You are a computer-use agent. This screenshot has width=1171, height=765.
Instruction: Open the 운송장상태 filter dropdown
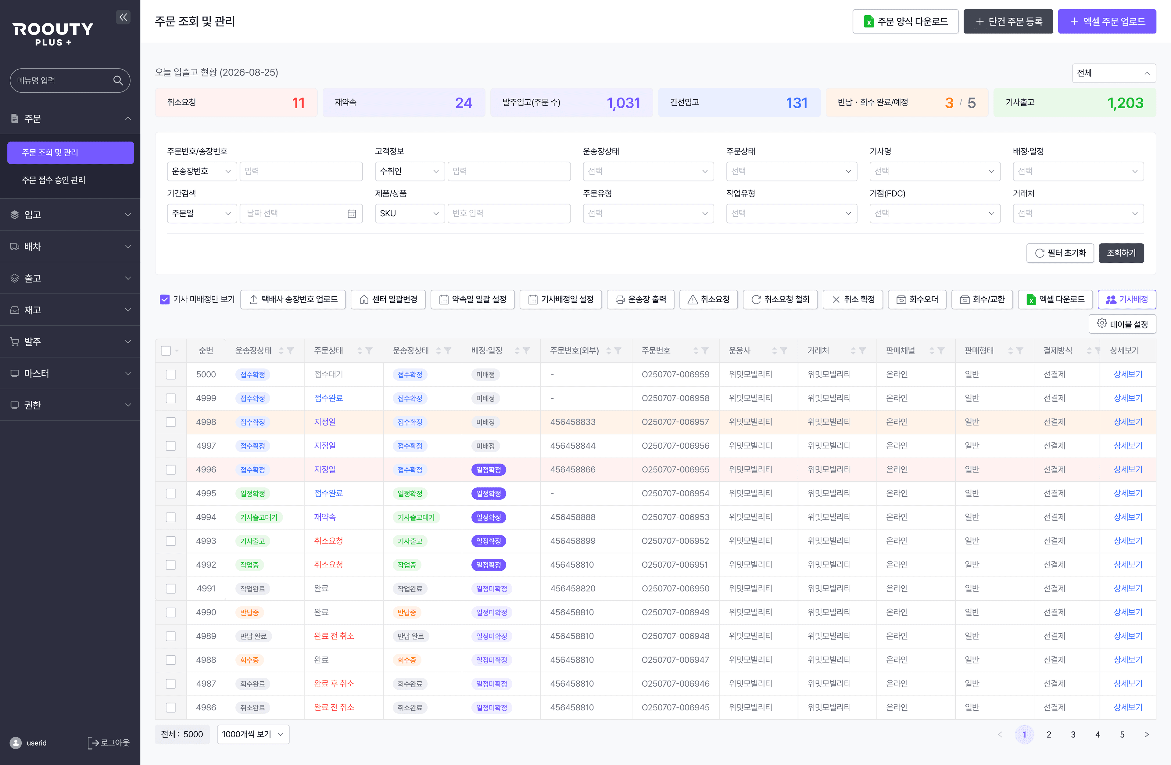[648, 171]
